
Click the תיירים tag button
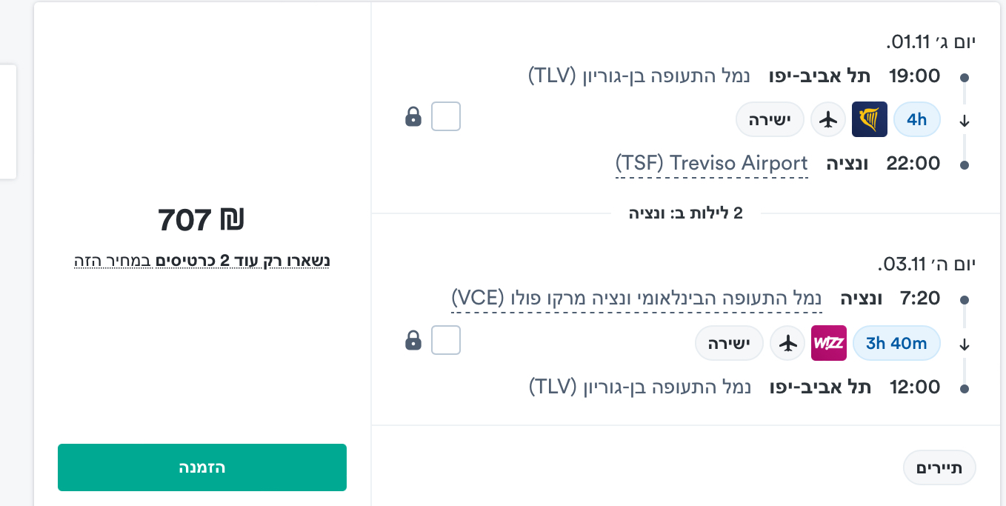(x=939, y=468)
